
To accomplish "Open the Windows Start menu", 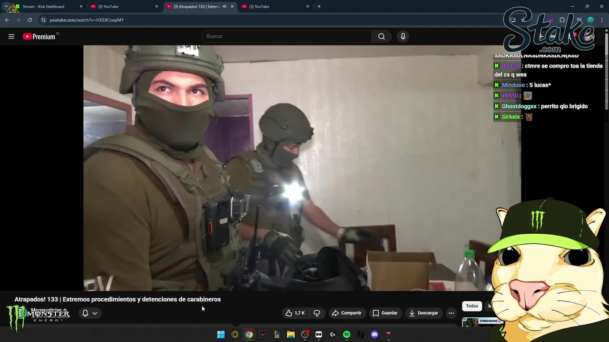I will 221,334.
